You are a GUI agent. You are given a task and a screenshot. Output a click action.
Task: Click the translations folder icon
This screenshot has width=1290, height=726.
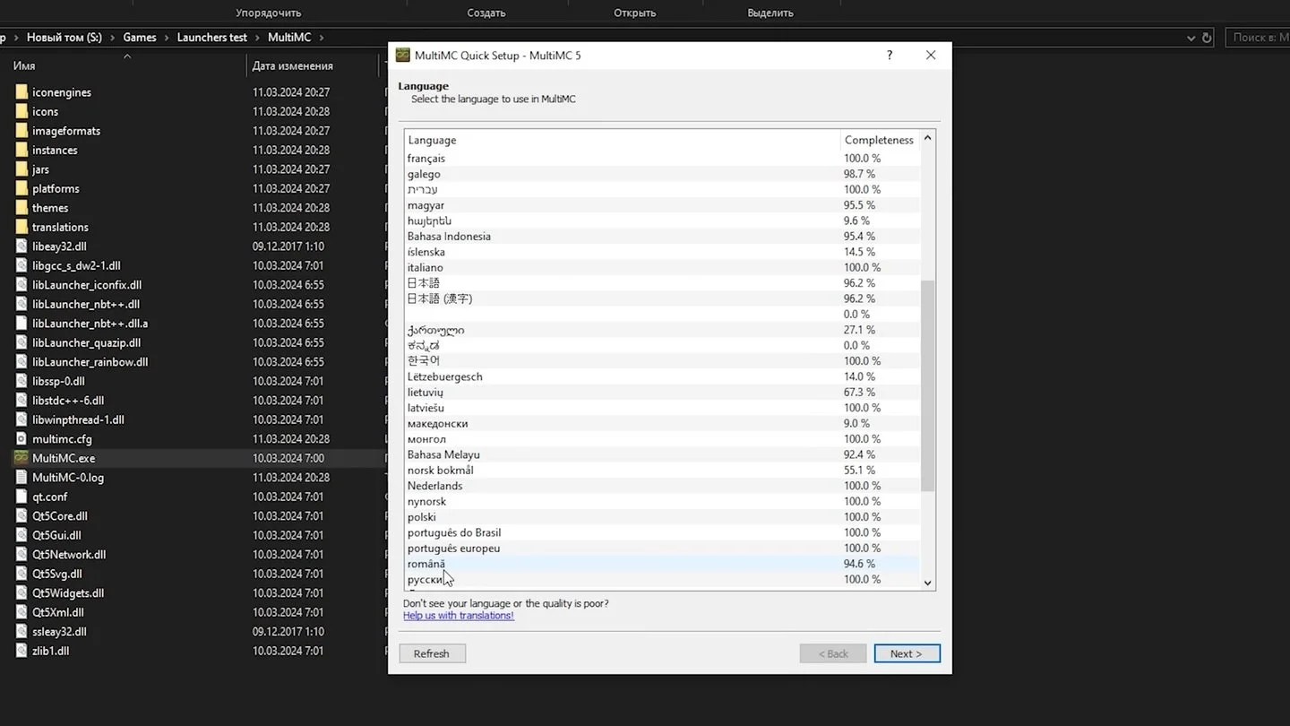21,228
